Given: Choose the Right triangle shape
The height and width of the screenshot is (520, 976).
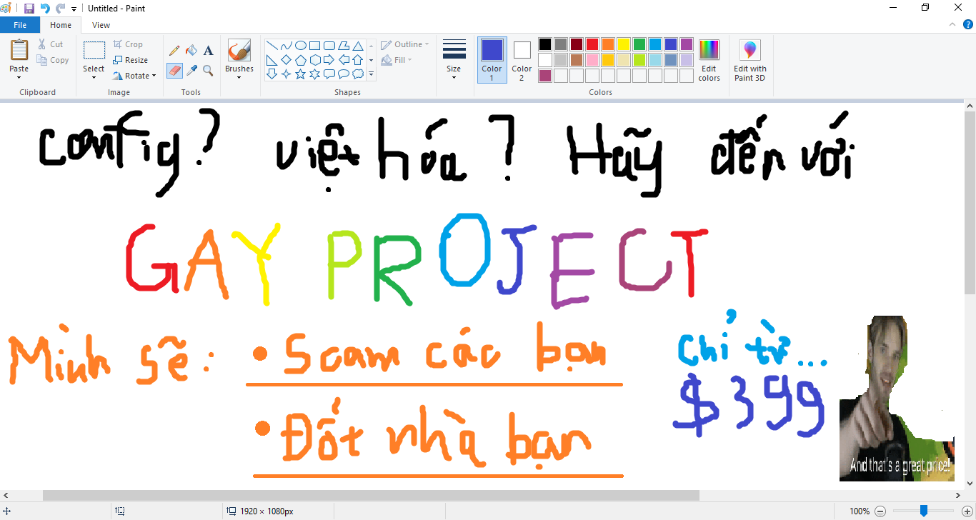Looking at the screenshot, I should click(272, 60).
